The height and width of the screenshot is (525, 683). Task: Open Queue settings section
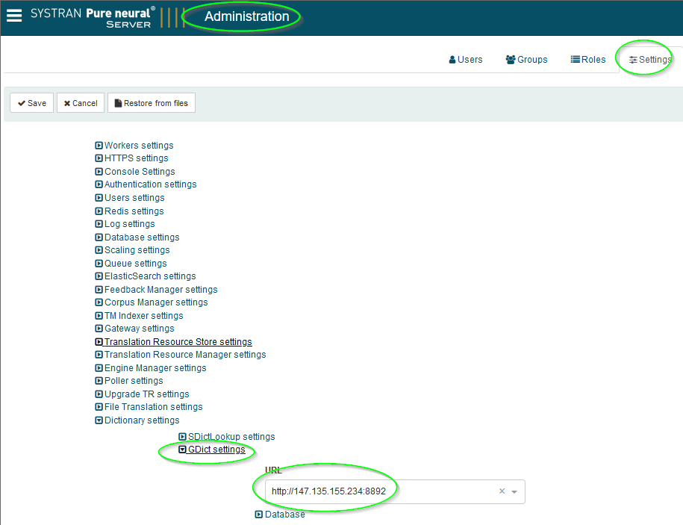(x=135, y=264)
